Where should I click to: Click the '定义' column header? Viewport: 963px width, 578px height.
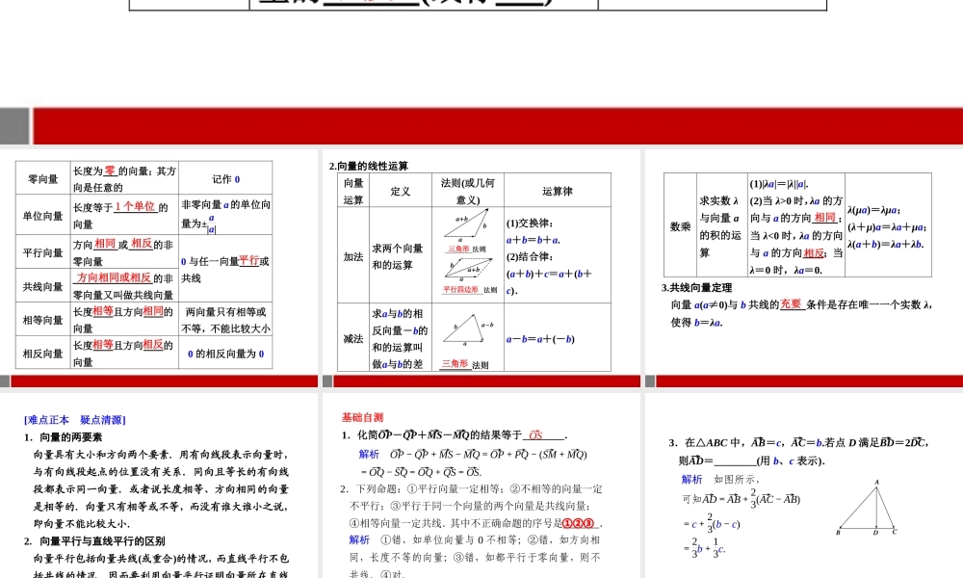pos(401,191)
